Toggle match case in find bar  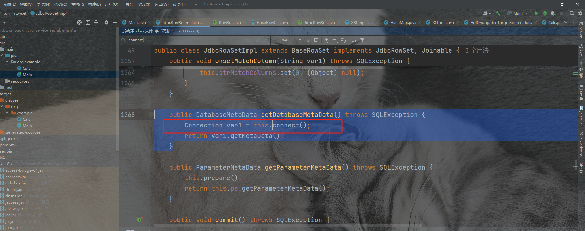[249, 40]
